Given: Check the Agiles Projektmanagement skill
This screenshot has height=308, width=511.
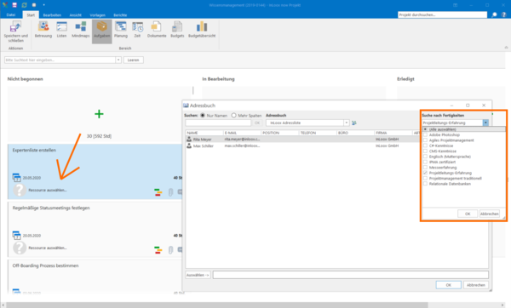Looking at the screenshot, I should click(x=425, y=140).
